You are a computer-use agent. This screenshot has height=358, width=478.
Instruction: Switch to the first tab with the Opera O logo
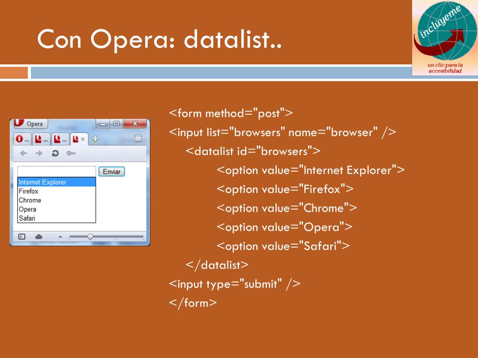[x=22, y=139]
